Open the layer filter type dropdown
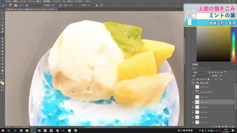 point(199,73)
